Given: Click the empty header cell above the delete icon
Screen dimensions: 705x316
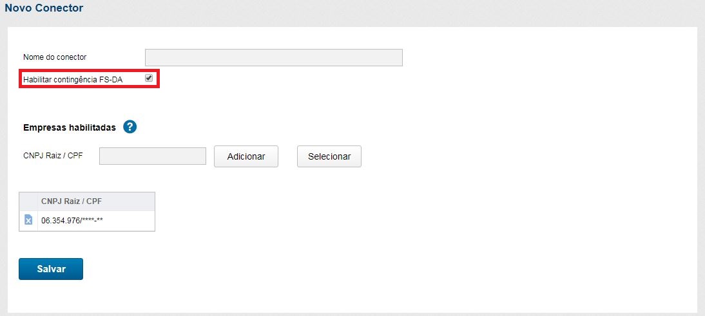Looking at the screenshot, I should [28, 201].
